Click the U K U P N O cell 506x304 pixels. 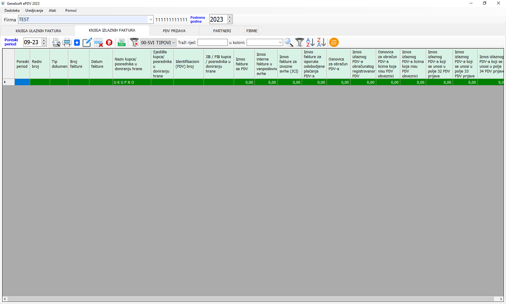[x=132, y=82]
